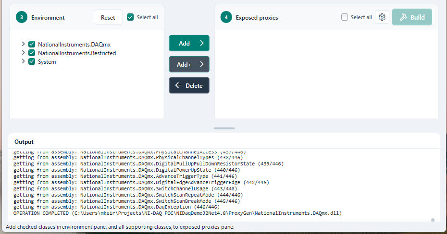
Task: Uncheck the System checkbox
Action: tap(32, 61)
